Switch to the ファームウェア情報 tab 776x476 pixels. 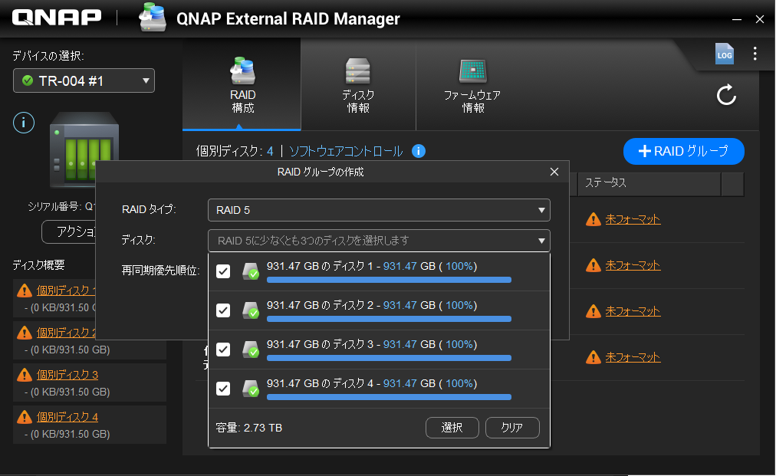[x=472, y=86]
